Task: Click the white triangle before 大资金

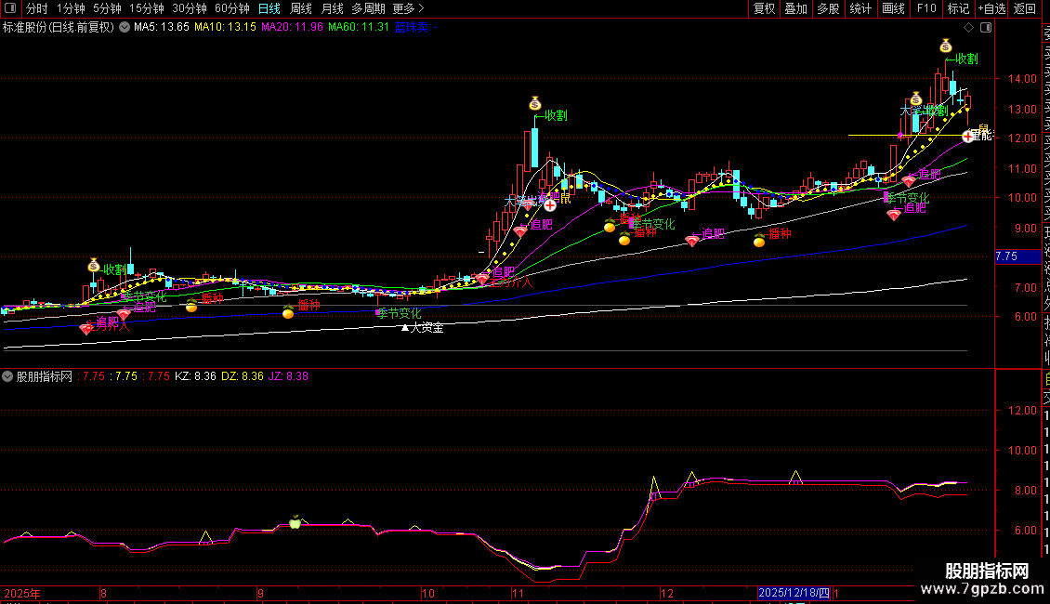Action: coord(404,327)
